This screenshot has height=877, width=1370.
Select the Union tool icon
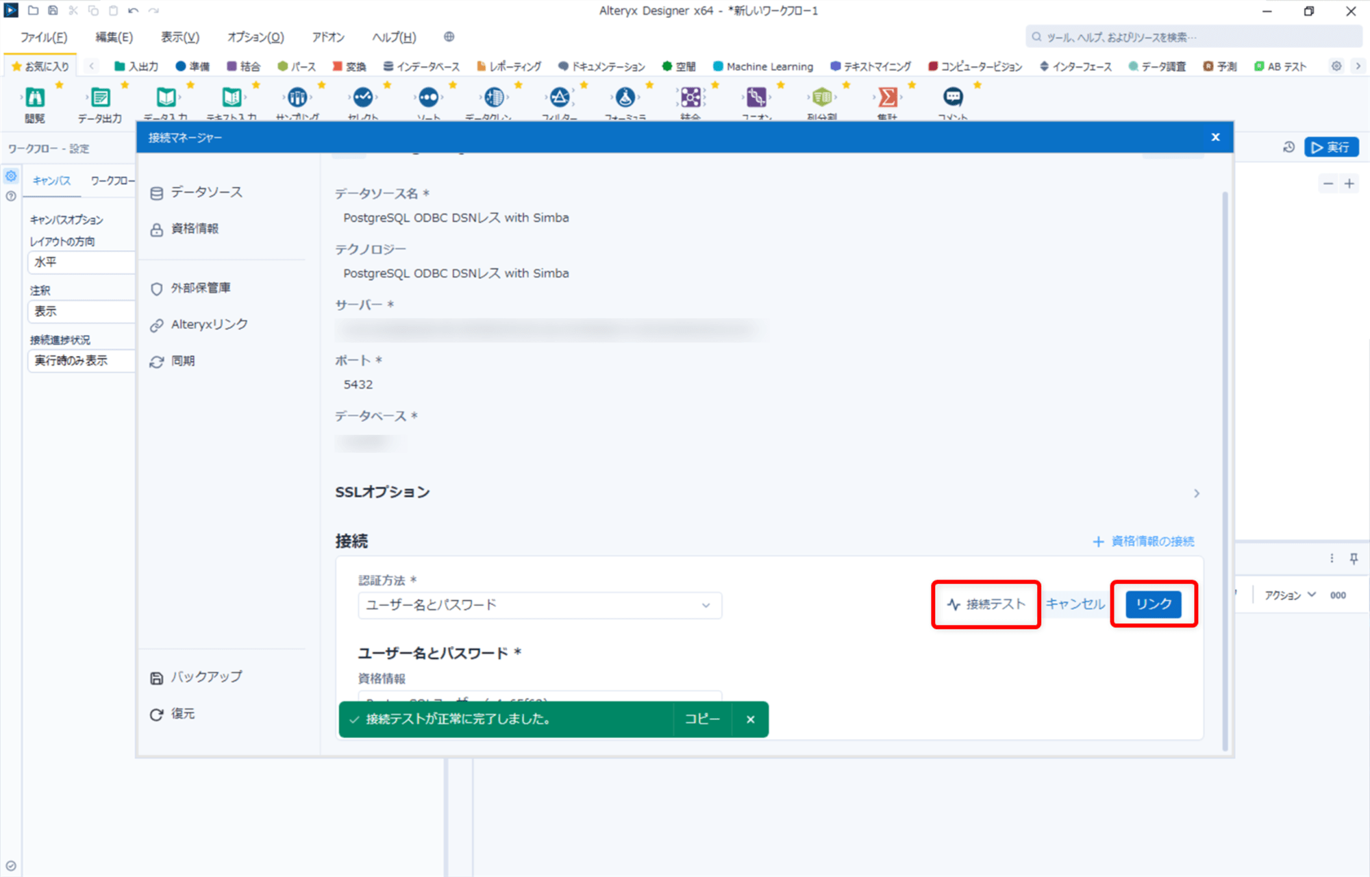(756, 97)
